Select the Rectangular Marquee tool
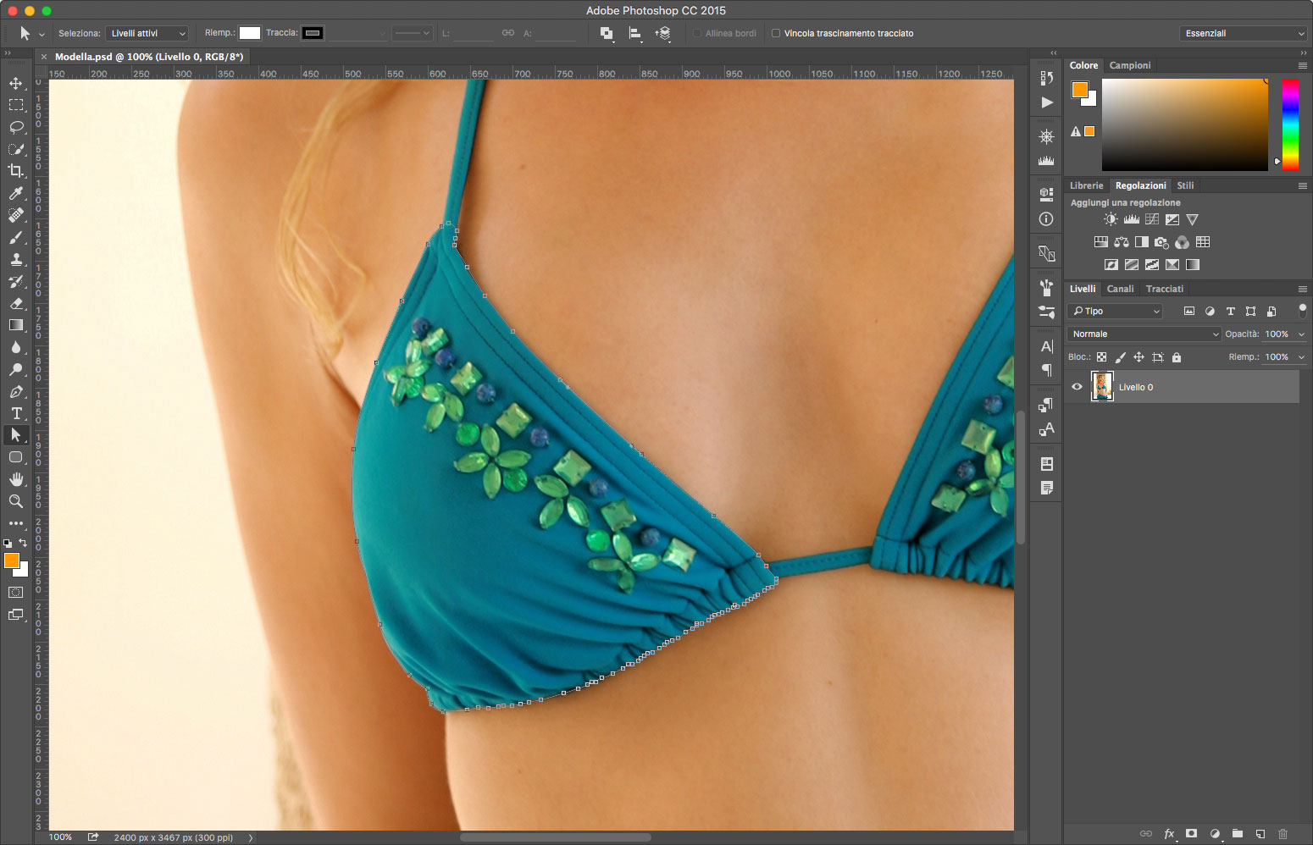Screen dimensions: 1313x845 [16, 105]
